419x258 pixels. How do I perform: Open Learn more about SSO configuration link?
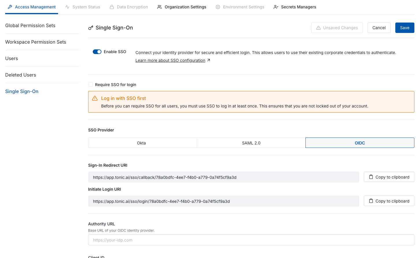pyautogui.click(x=170, y=60)
